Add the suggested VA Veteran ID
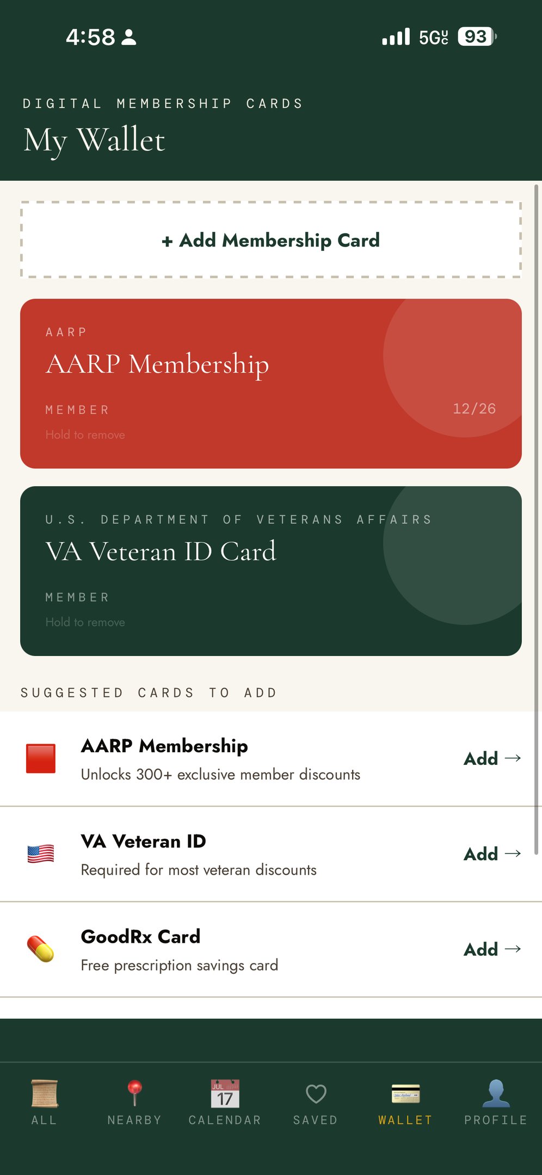542x1175 pixels. tap(492, 854)
